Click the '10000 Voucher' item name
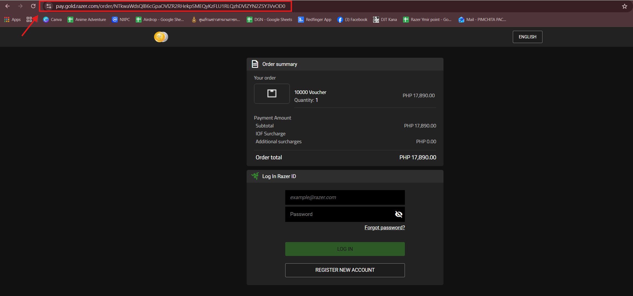 click(x=310, y=92)
